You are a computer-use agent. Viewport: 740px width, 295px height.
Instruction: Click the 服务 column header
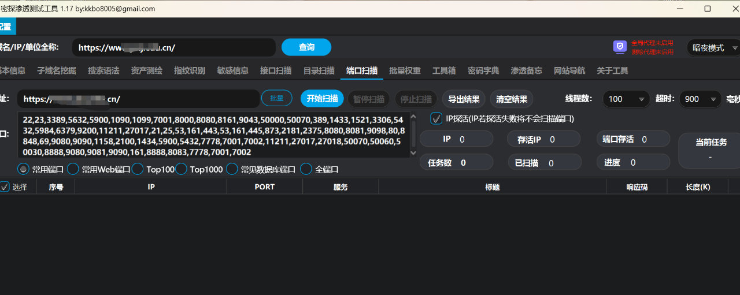tap(341, 187)
